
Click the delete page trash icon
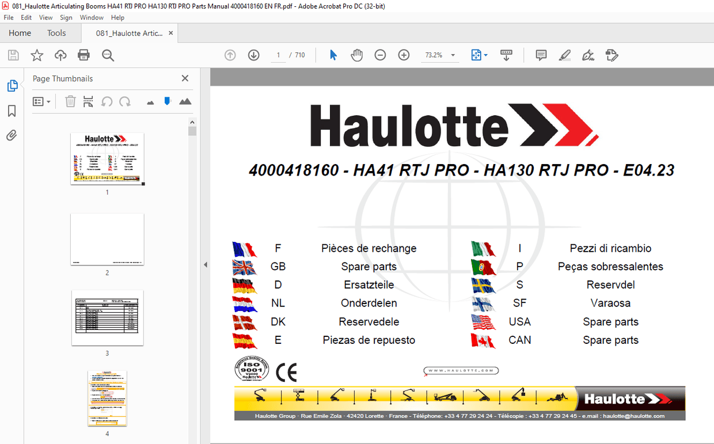pyautogui.click(x=70, y=101)
